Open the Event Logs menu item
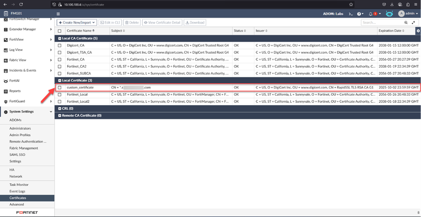 17,191
